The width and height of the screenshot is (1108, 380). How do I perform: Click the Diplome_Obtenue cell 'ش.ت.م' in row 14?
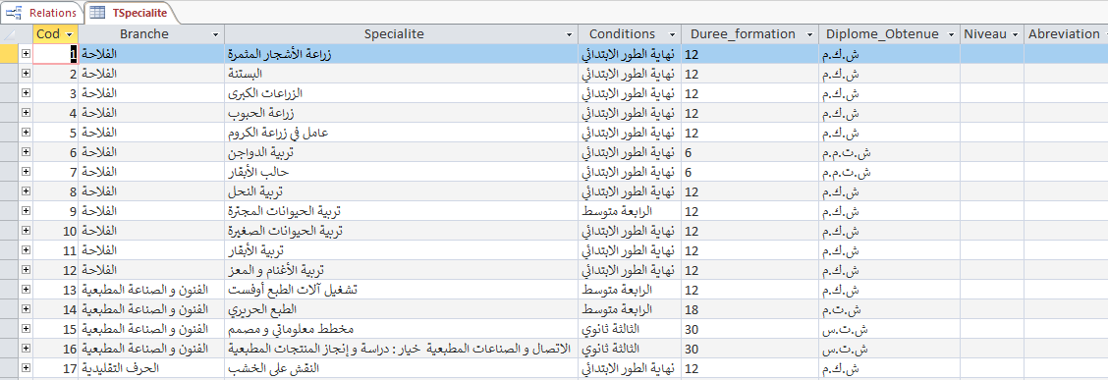click(889, 308)
